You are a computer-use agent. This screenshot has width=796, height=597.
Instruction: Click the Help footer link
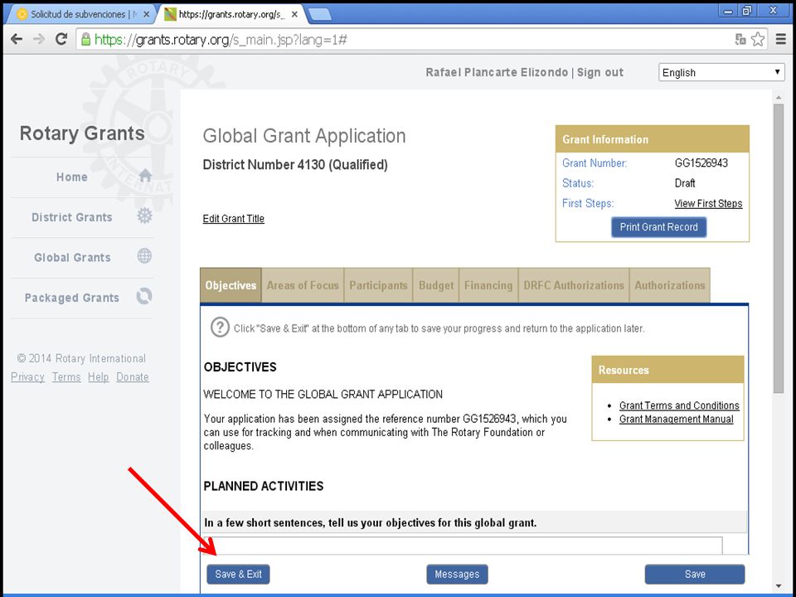[x=98, y=377]
